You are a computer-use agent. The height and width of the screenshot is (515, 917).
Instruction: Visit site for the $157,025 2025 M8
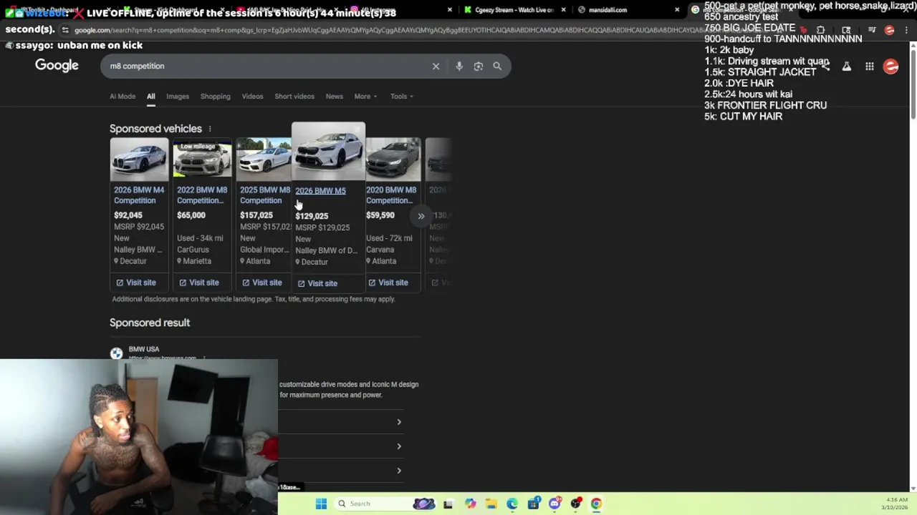pyautogui.click(x=262, y=283)
